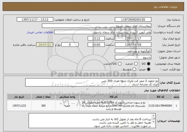Click the section heading اطلاعات کالاهای مورد نیاز
Viewport: 187px width, 132px height.
162,90
